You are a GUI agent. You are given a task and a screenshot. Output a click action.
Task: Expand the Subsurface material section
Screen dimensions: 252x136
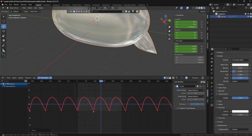tap(222, 87)
